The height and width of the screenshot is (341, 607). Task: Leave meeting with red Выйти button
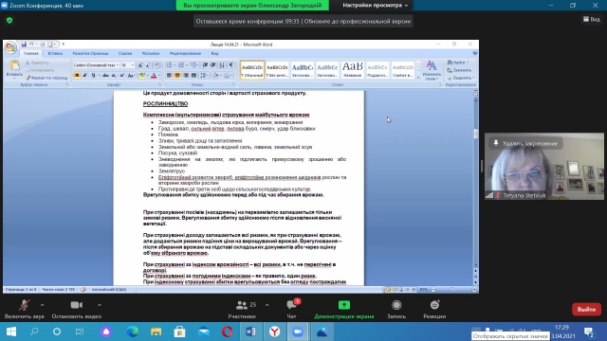586,310
